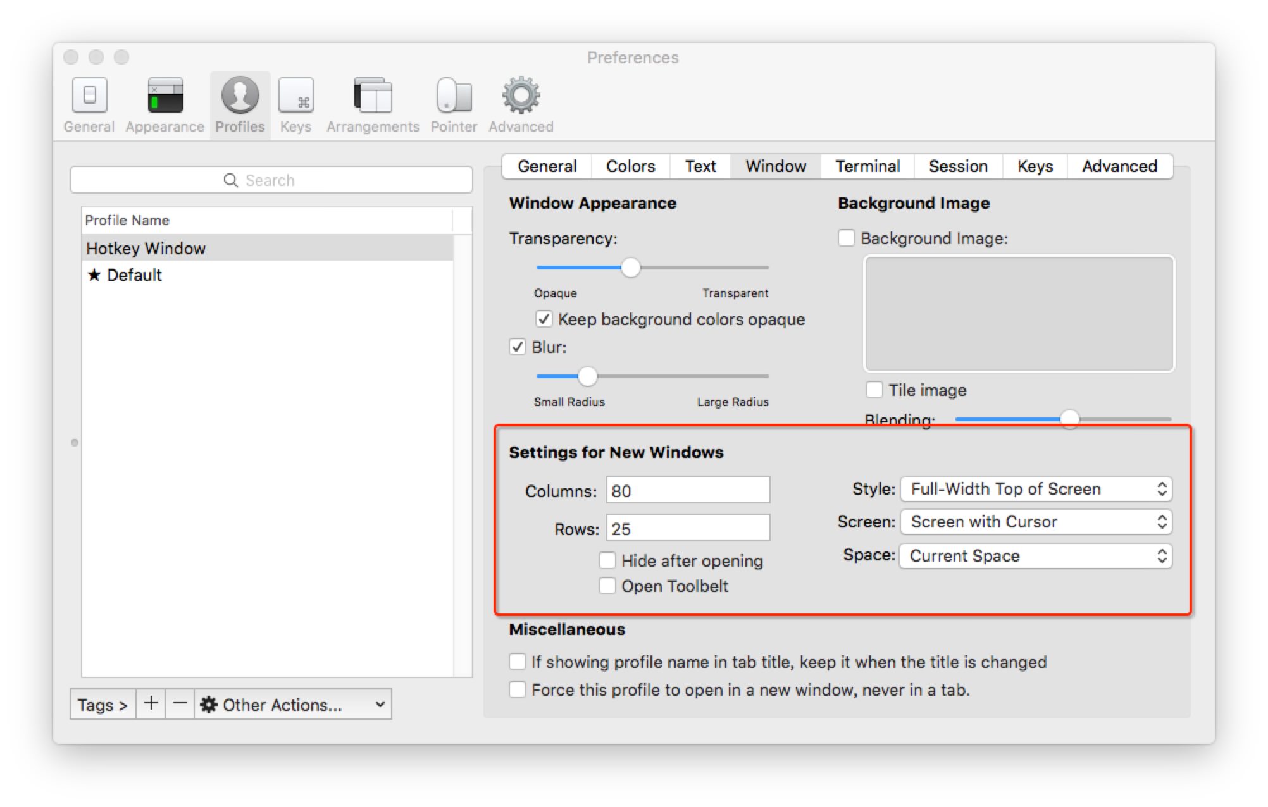This screenshot has width=1268, height=807.
Task: Open the Screen with Cursor dropdown
Action: [x=1036, y=522]
